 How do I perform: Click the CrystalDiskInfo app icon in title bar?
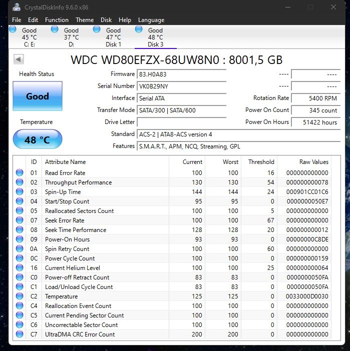pos(17,7)
